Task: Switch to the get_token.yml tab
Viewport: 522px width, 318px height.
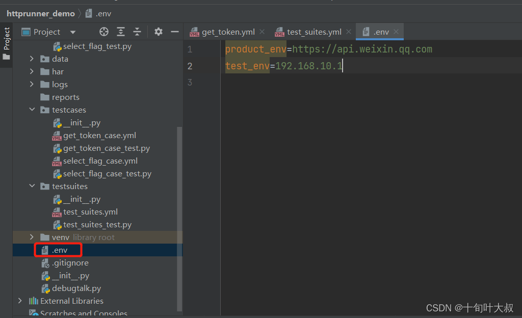Action: [228, 32]
